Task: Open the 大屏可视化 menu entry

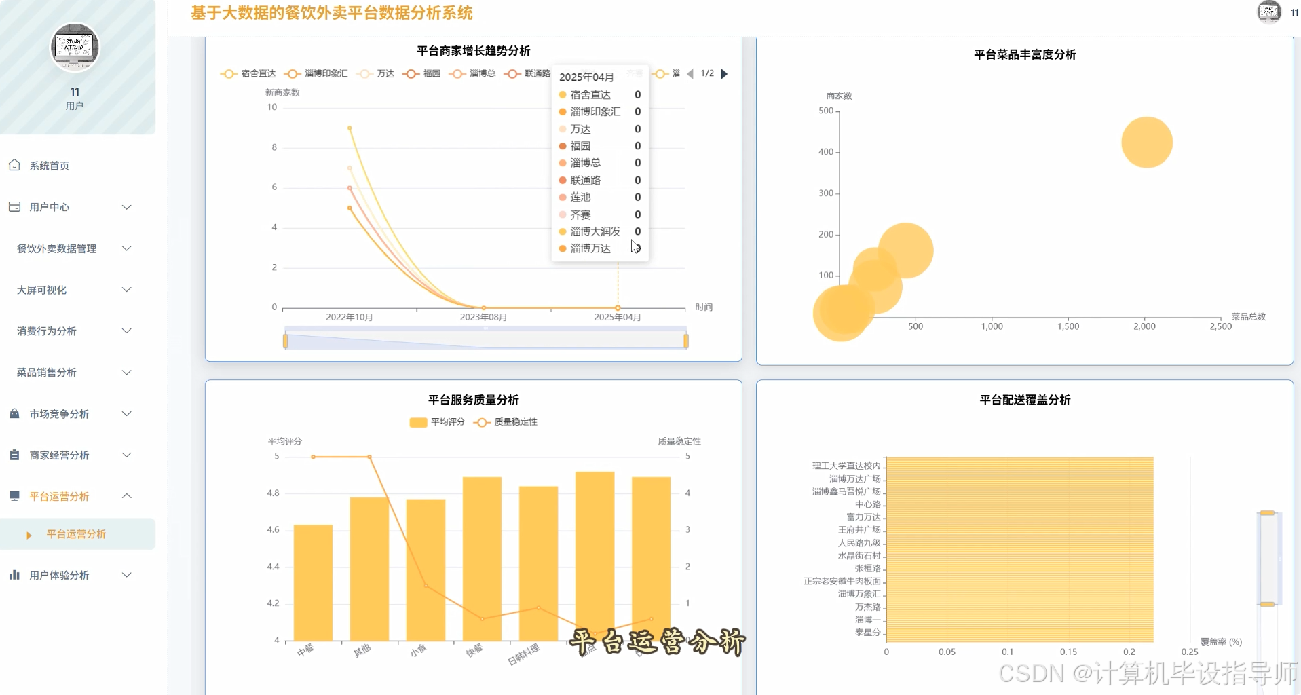Action: click(x=42, y=289)
